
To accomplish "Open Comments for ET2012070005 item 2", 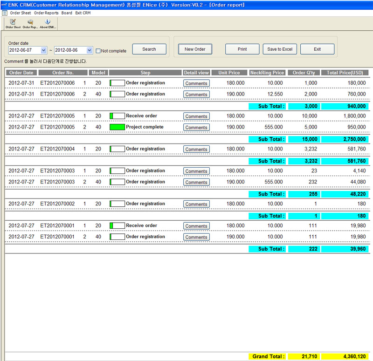I will point(196,127).
